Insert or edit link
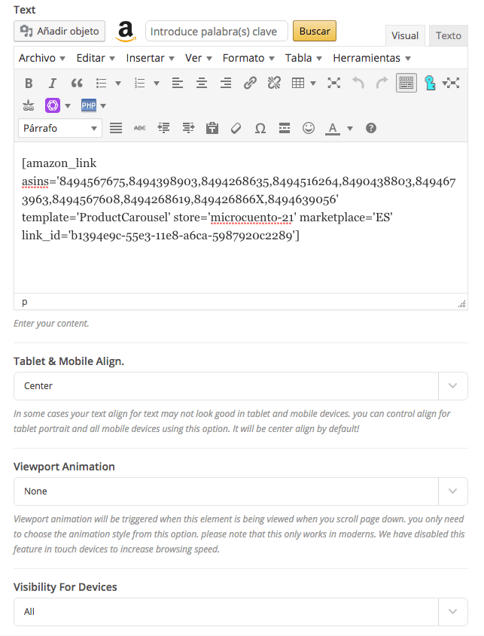The height and width of the screenshot is (636, 484). (250, 83)
